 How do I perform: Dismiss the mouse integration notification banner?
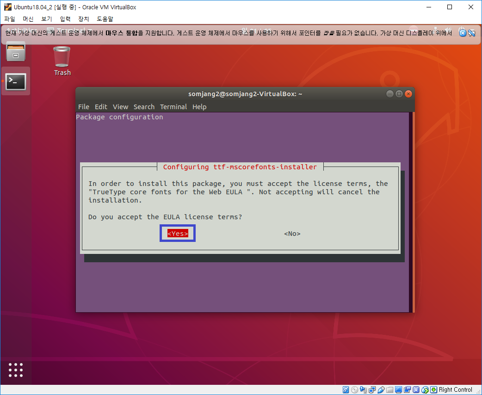tap(462, 32)
